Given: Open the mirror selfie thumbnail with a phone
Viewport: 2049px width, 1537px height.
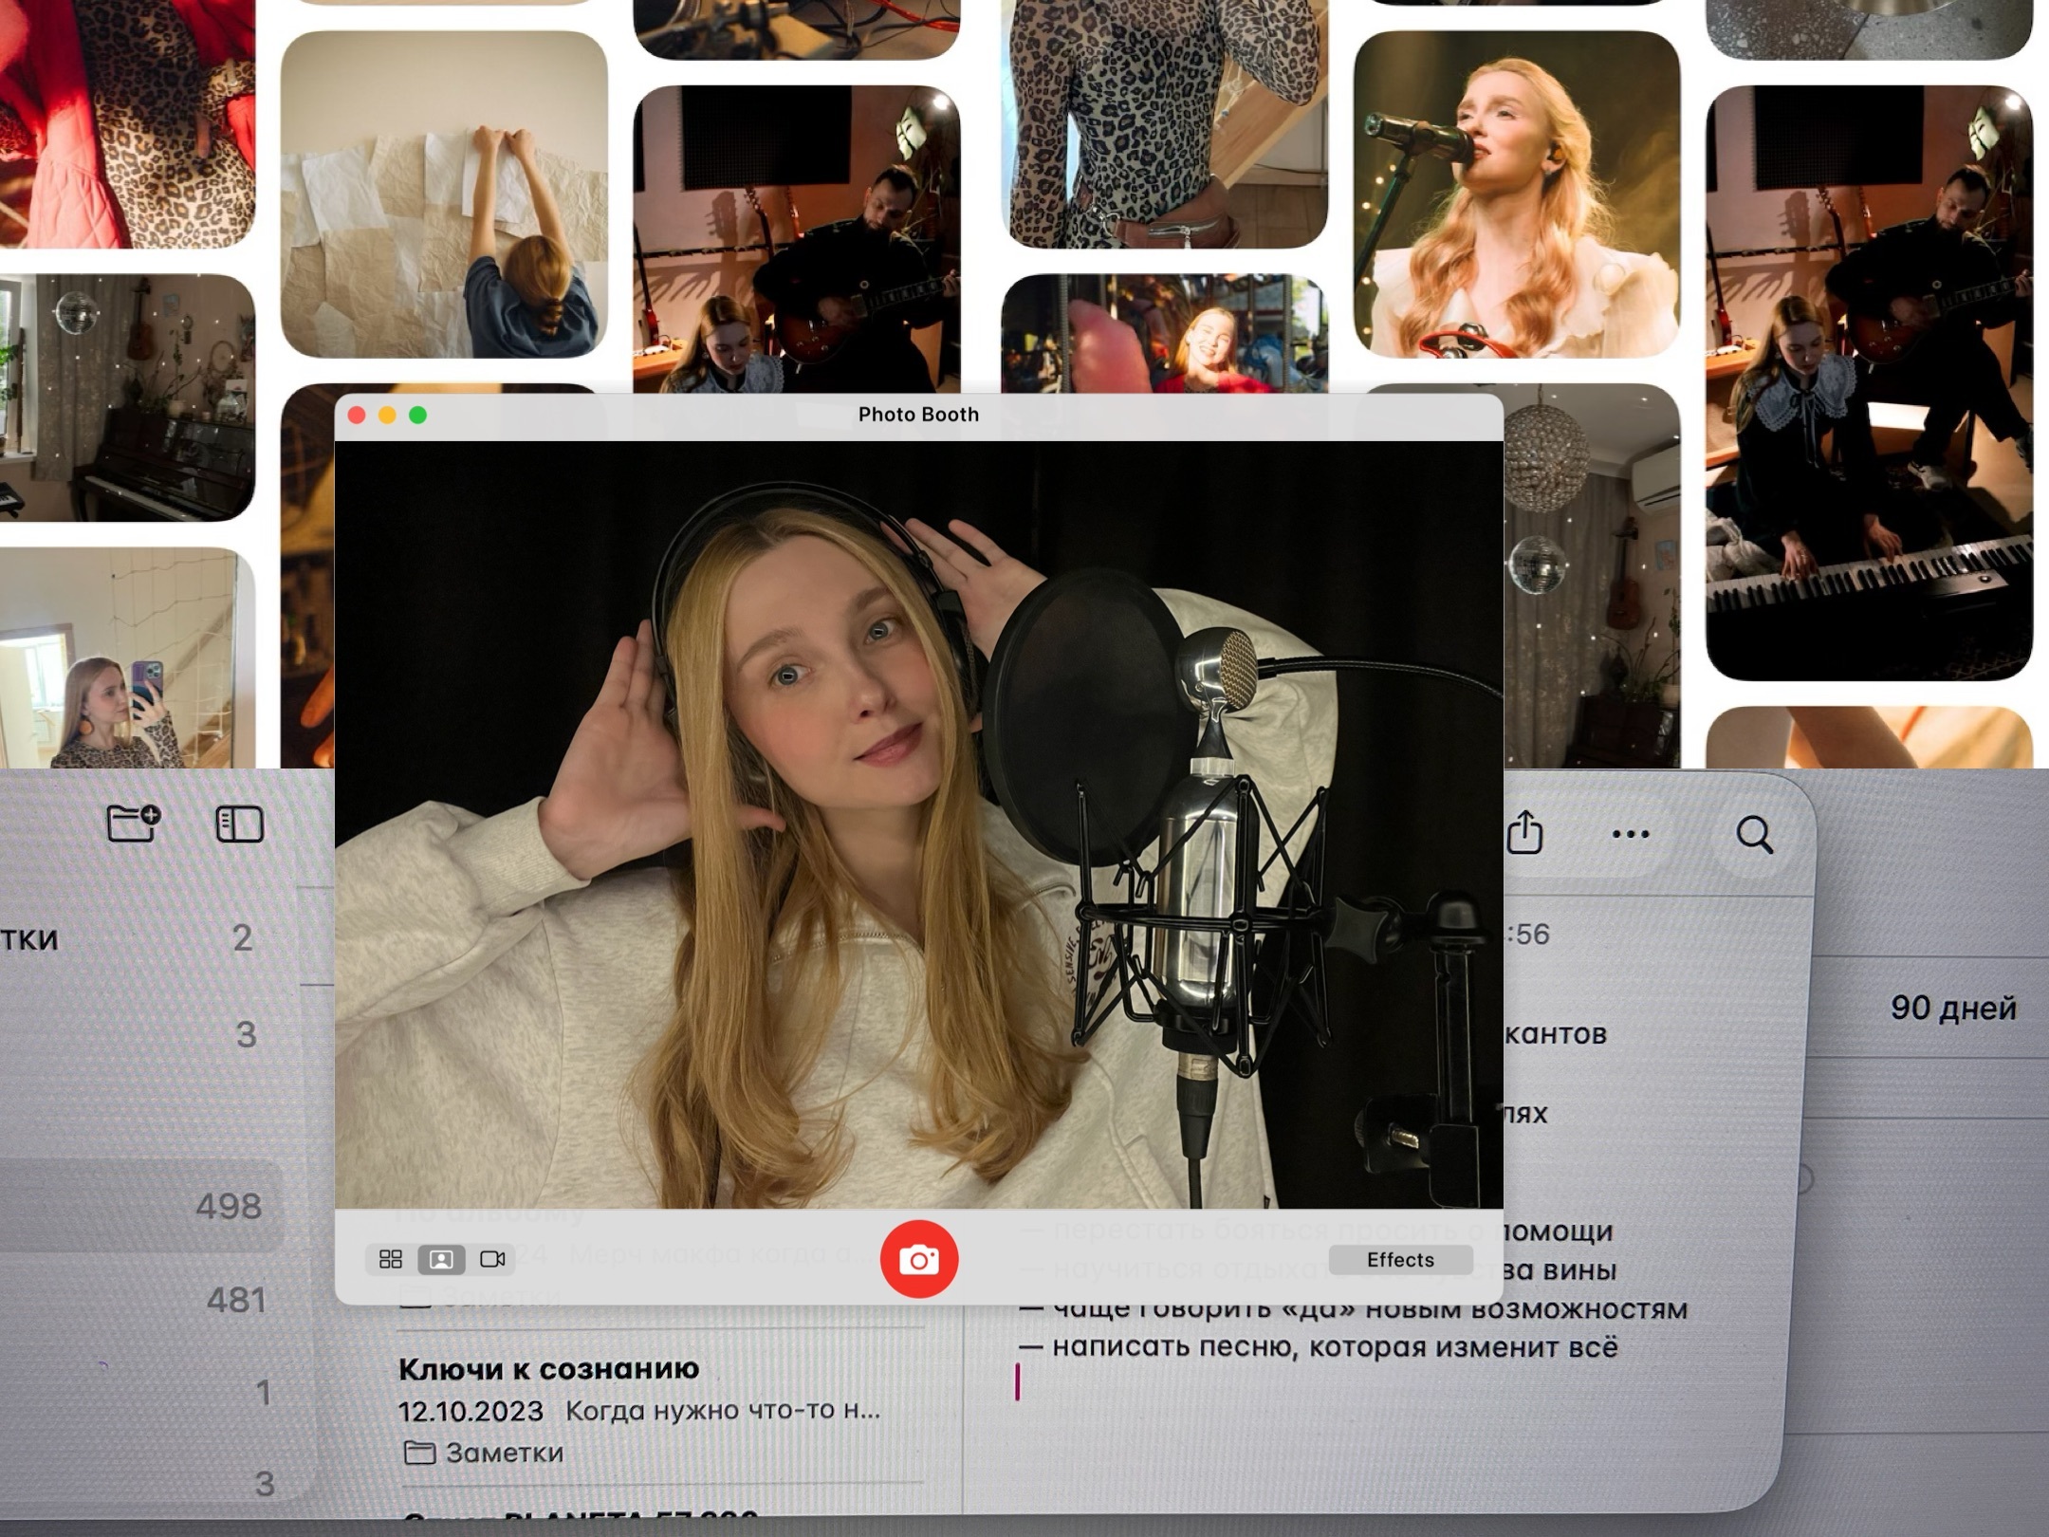Looking at the screenshot, I should (x=127, y=657).
